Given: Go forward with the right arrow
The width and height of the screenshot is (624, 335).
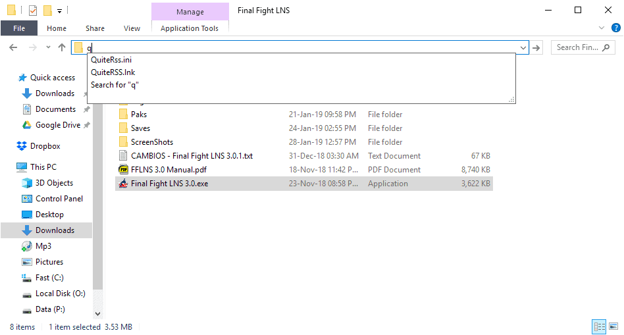Looking at the screenshot, I should click(x=33, y=48).
